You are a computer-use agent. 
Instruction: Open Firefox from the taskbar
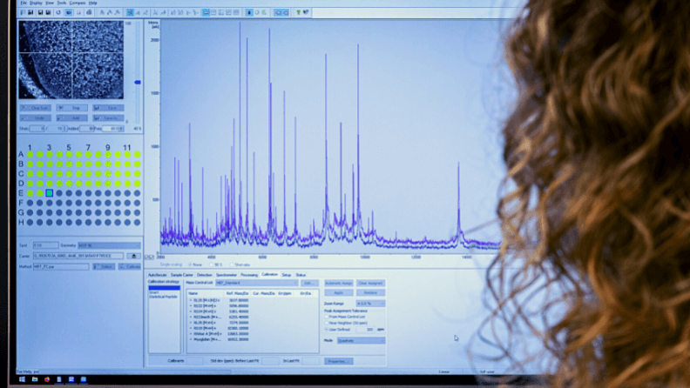[x=47, y=379]
